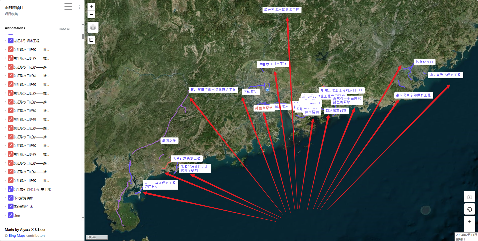Image resolution: width=478 pixels, height=241 pixels.
Task: Zoom out using top-left minus button
Action: click(x=91, y=14)
